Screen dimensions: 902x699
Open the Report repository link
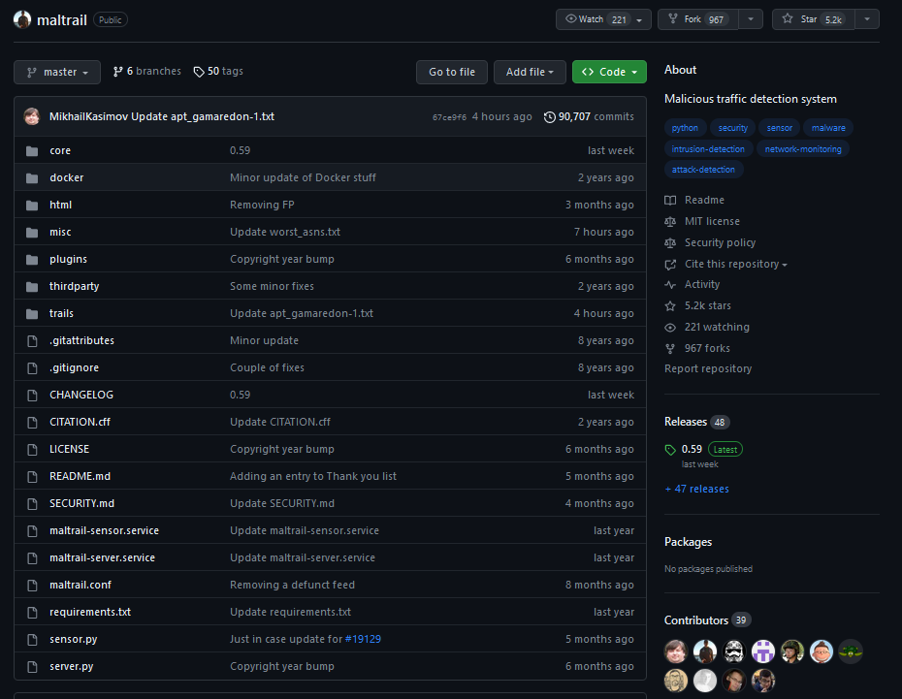click(x=708, y=369)
